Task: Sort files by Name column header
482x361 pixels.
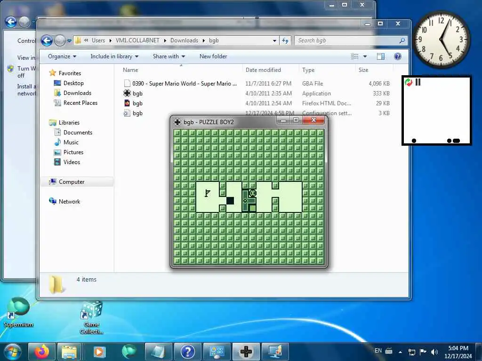Action: point(130,70)
